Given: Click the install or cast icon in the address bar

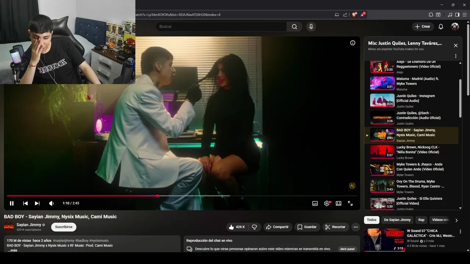Looking at the screenshot, I should pyautogui.click(x=337, y=15).
